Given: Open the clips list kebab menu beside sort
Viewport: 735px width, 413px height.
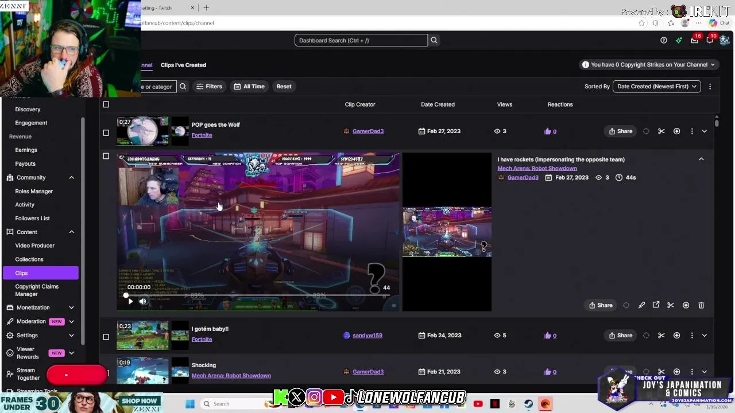Looking at the screenshot, I should (710, 87).
